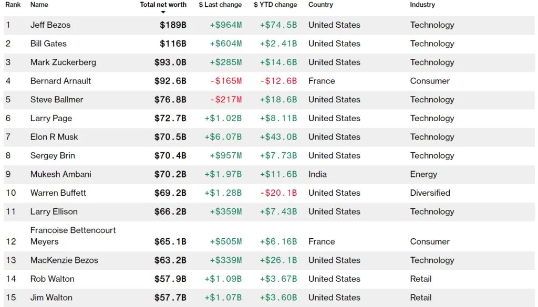Viewport: 538px width, 307px height.
Task: Click the sort arrow under Total net worth
Action: (x=163, y=13)
